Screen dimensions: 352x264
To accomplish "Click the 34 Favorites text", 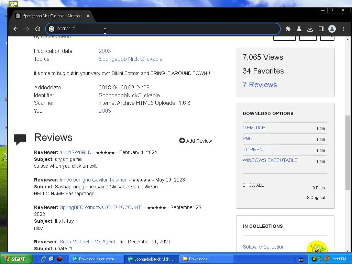I will [263, 71].
